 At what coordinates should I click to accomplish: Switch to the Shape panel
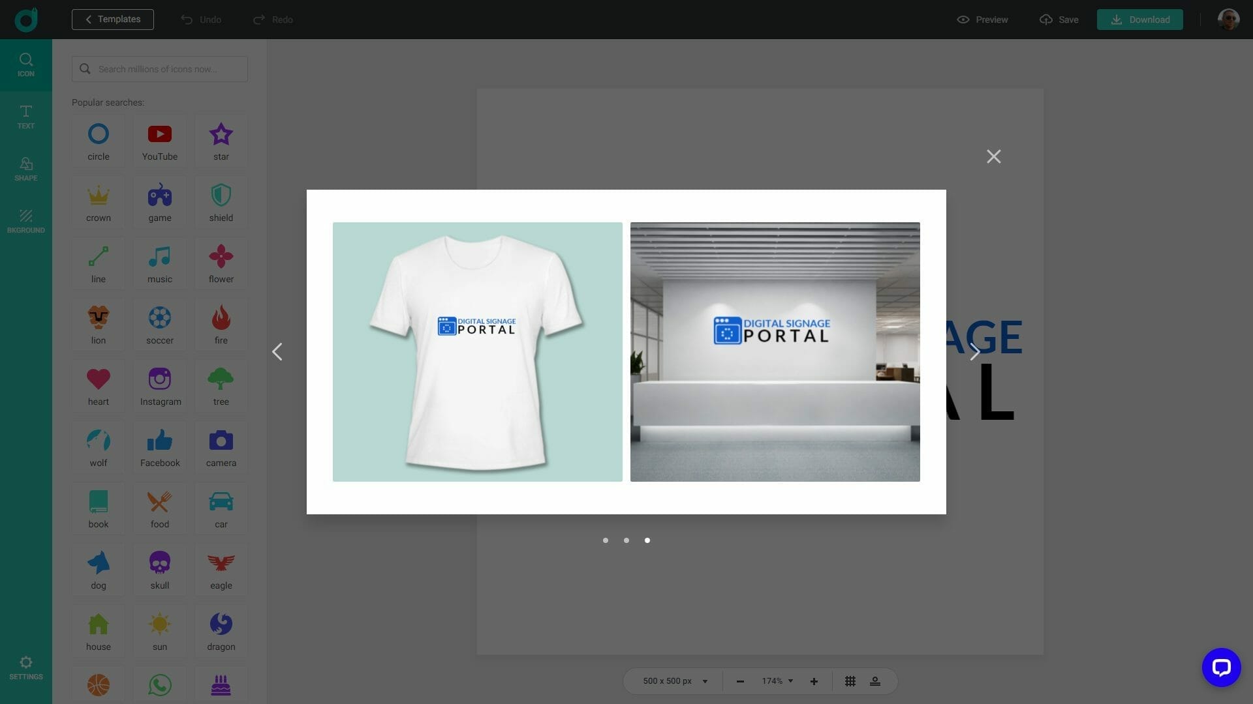(25, 169)
